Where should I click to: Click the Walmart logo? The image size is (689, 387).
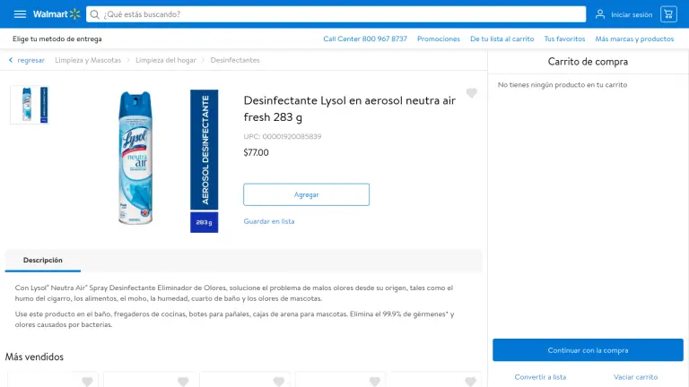click(57, 14)
